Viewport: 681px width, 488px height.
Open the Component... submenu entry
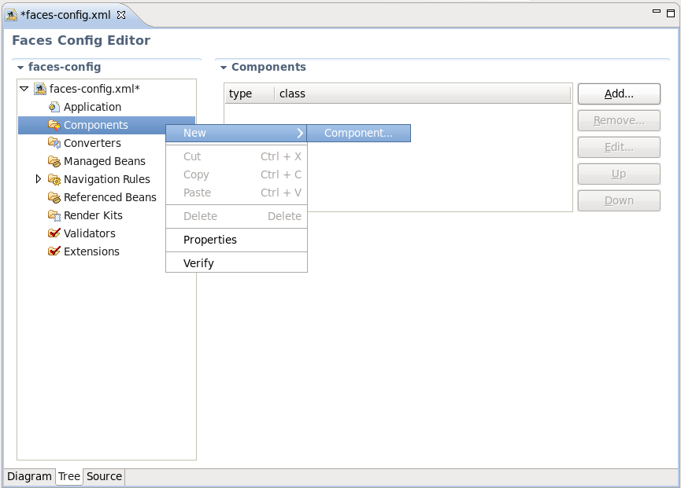point(358,133)
